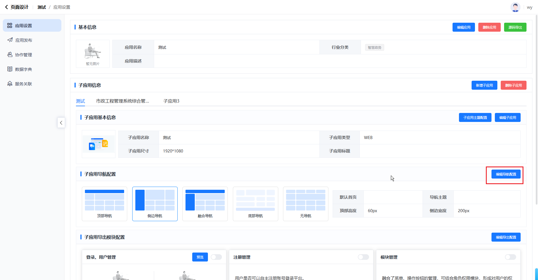Open 应用发布 paper plane icon
This screenshot has height=280, width=538.
[x=10, y=40]
